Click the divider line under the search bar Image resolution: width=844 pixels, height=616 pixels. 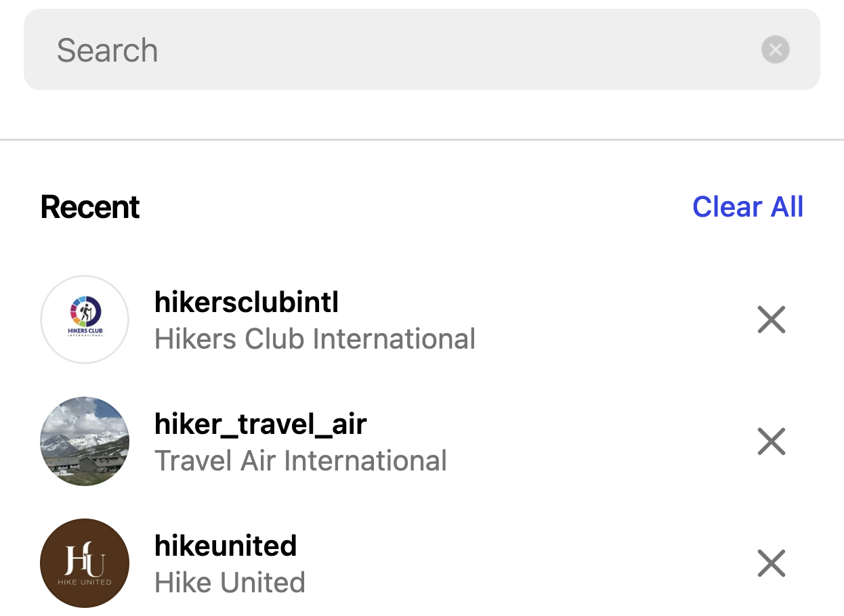click(x=421, y=140)
